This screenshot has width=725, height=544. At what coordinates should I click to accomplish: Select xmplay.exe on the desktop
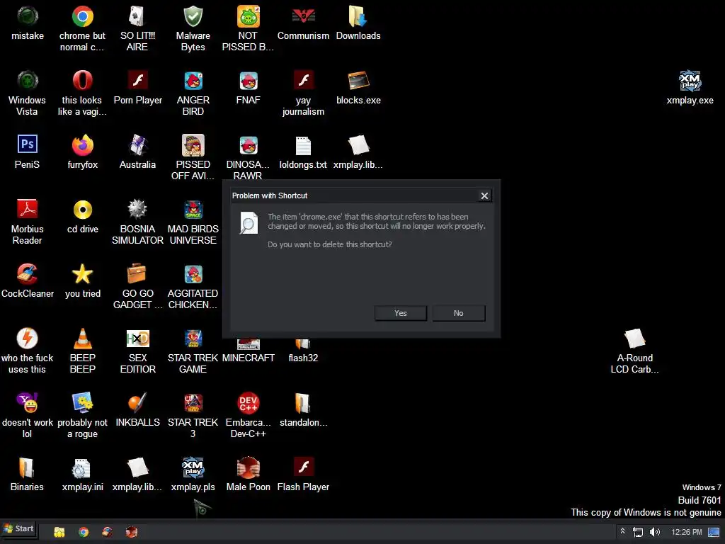[690, 89]
